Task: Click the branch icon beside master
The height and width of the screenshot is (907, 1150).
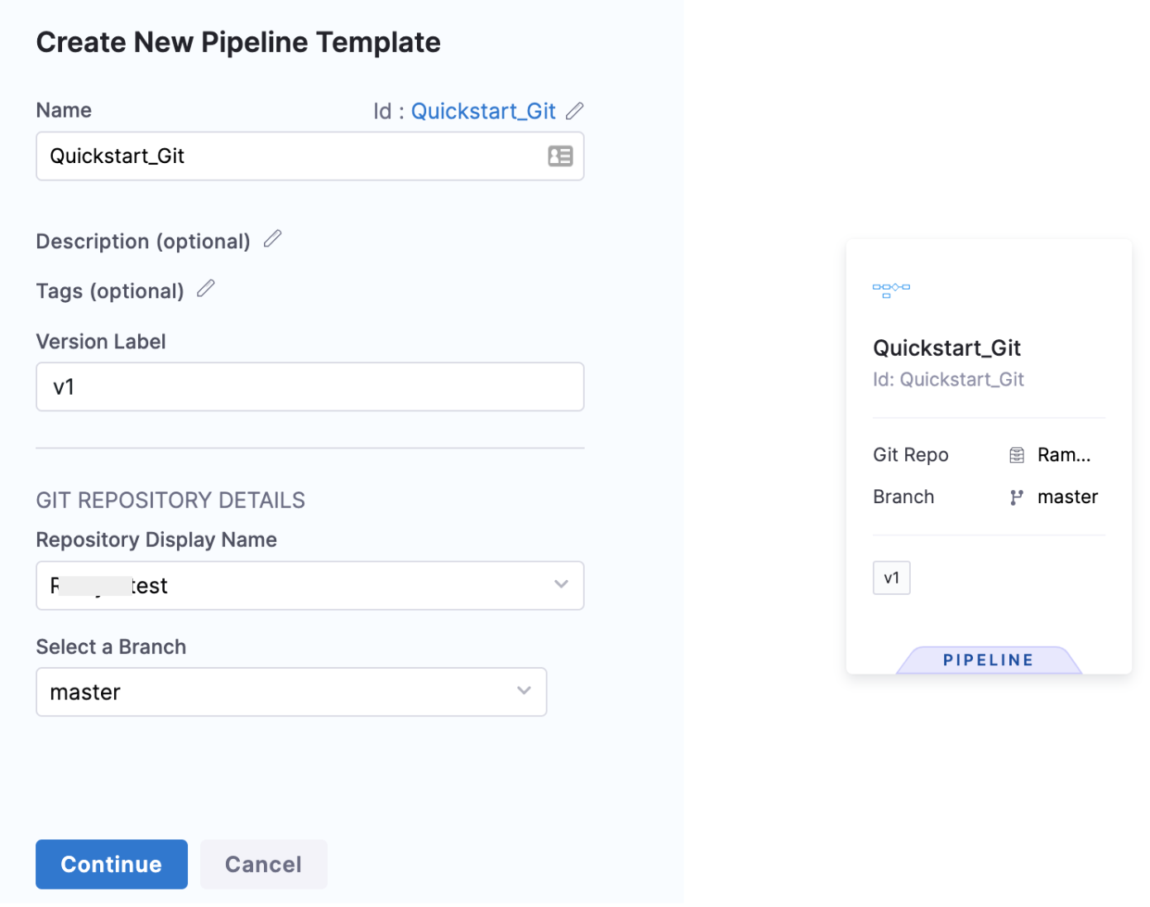Action: 1017,497
